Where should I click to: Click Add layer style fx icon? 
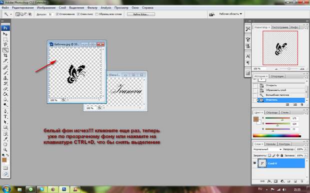(x=269, y=181)
